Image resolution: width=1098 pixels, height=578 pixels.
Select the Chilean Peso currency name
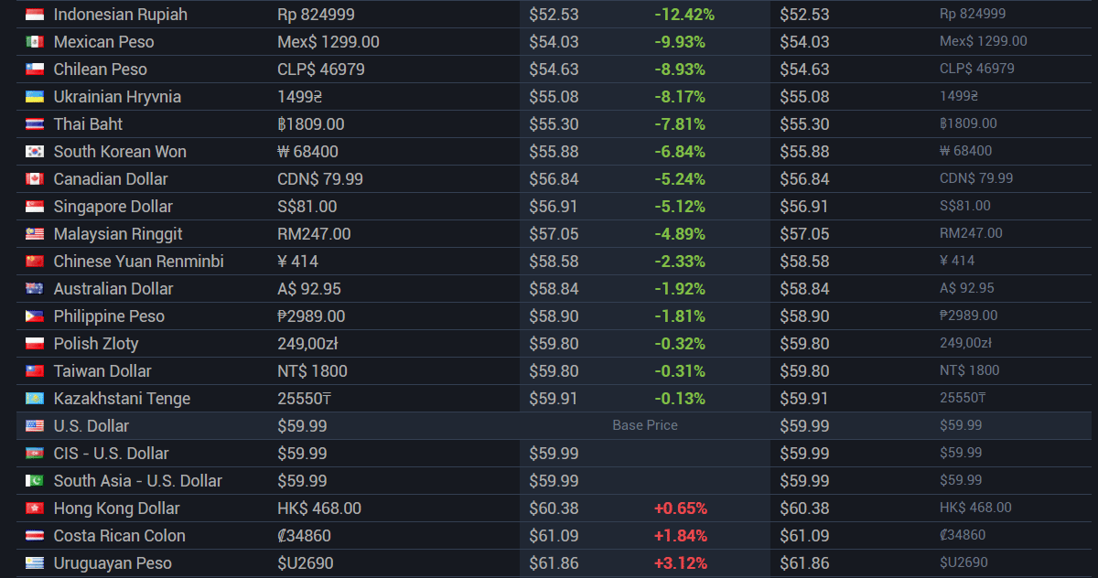[x=100, y=70]
